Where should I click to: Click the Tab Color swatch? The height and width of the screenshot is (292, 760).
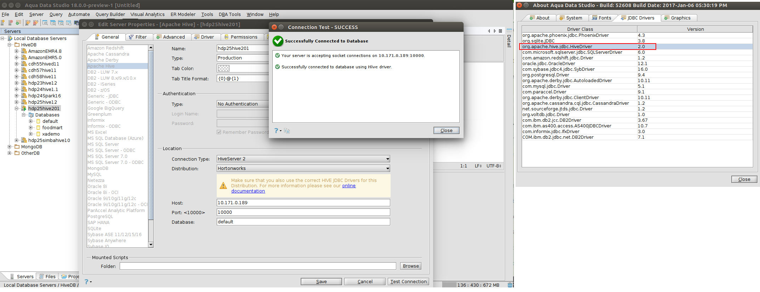224,68
